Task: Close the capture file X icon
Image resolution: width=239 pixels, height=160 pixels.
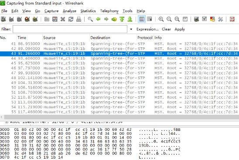Action: tap(63, 19)
